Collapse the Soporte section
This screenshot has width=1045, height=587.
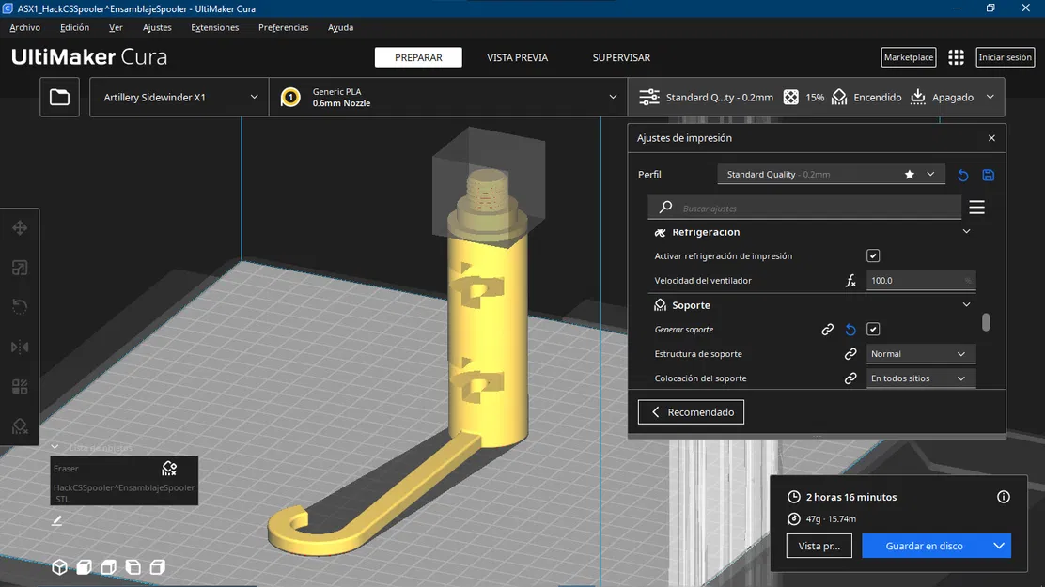click(x=966, y=305)
